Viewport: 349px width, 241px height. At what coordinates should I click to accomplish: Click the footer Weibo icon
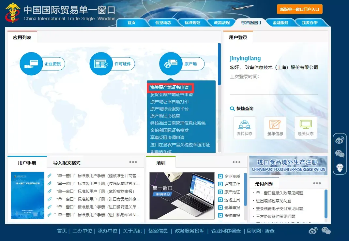point(313,231)
